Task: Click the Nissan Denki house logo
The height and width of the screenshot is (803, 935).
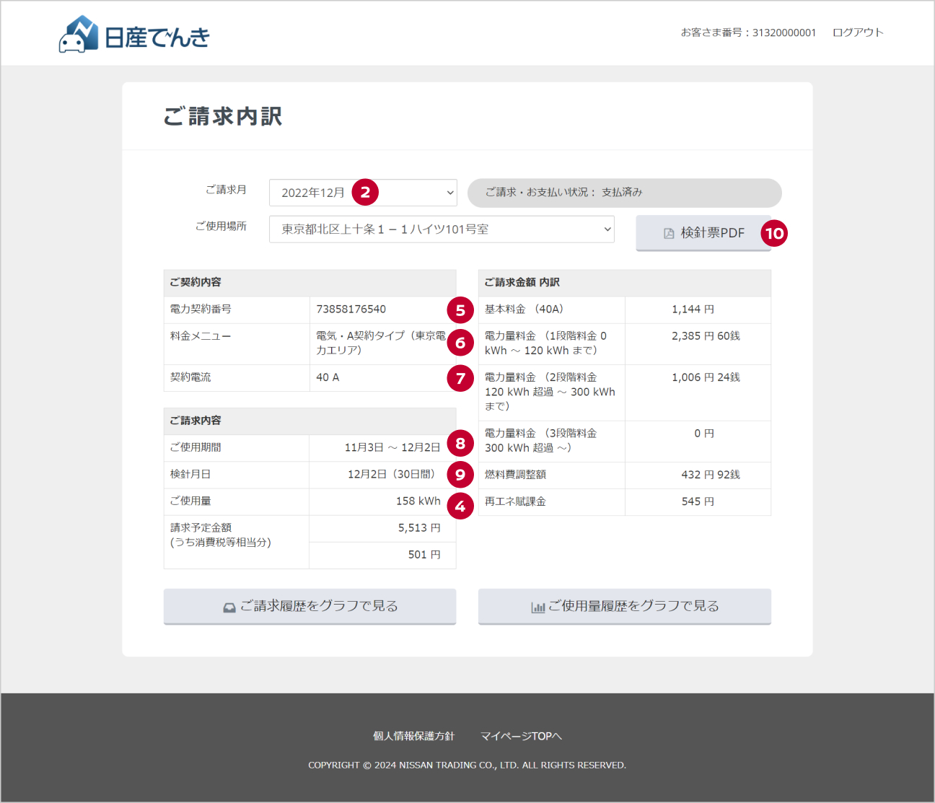Action: (x=79, y=35)
